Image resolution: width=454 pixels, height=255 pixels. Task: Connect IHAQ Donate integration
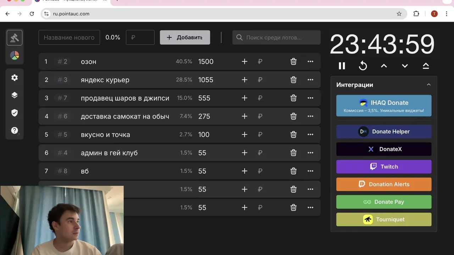384,106
